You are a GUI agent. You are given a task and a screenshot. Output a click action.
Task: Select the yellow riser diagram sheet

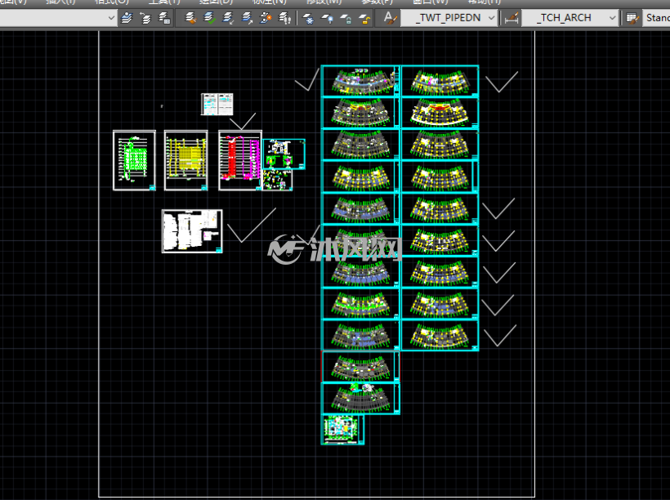185,160
